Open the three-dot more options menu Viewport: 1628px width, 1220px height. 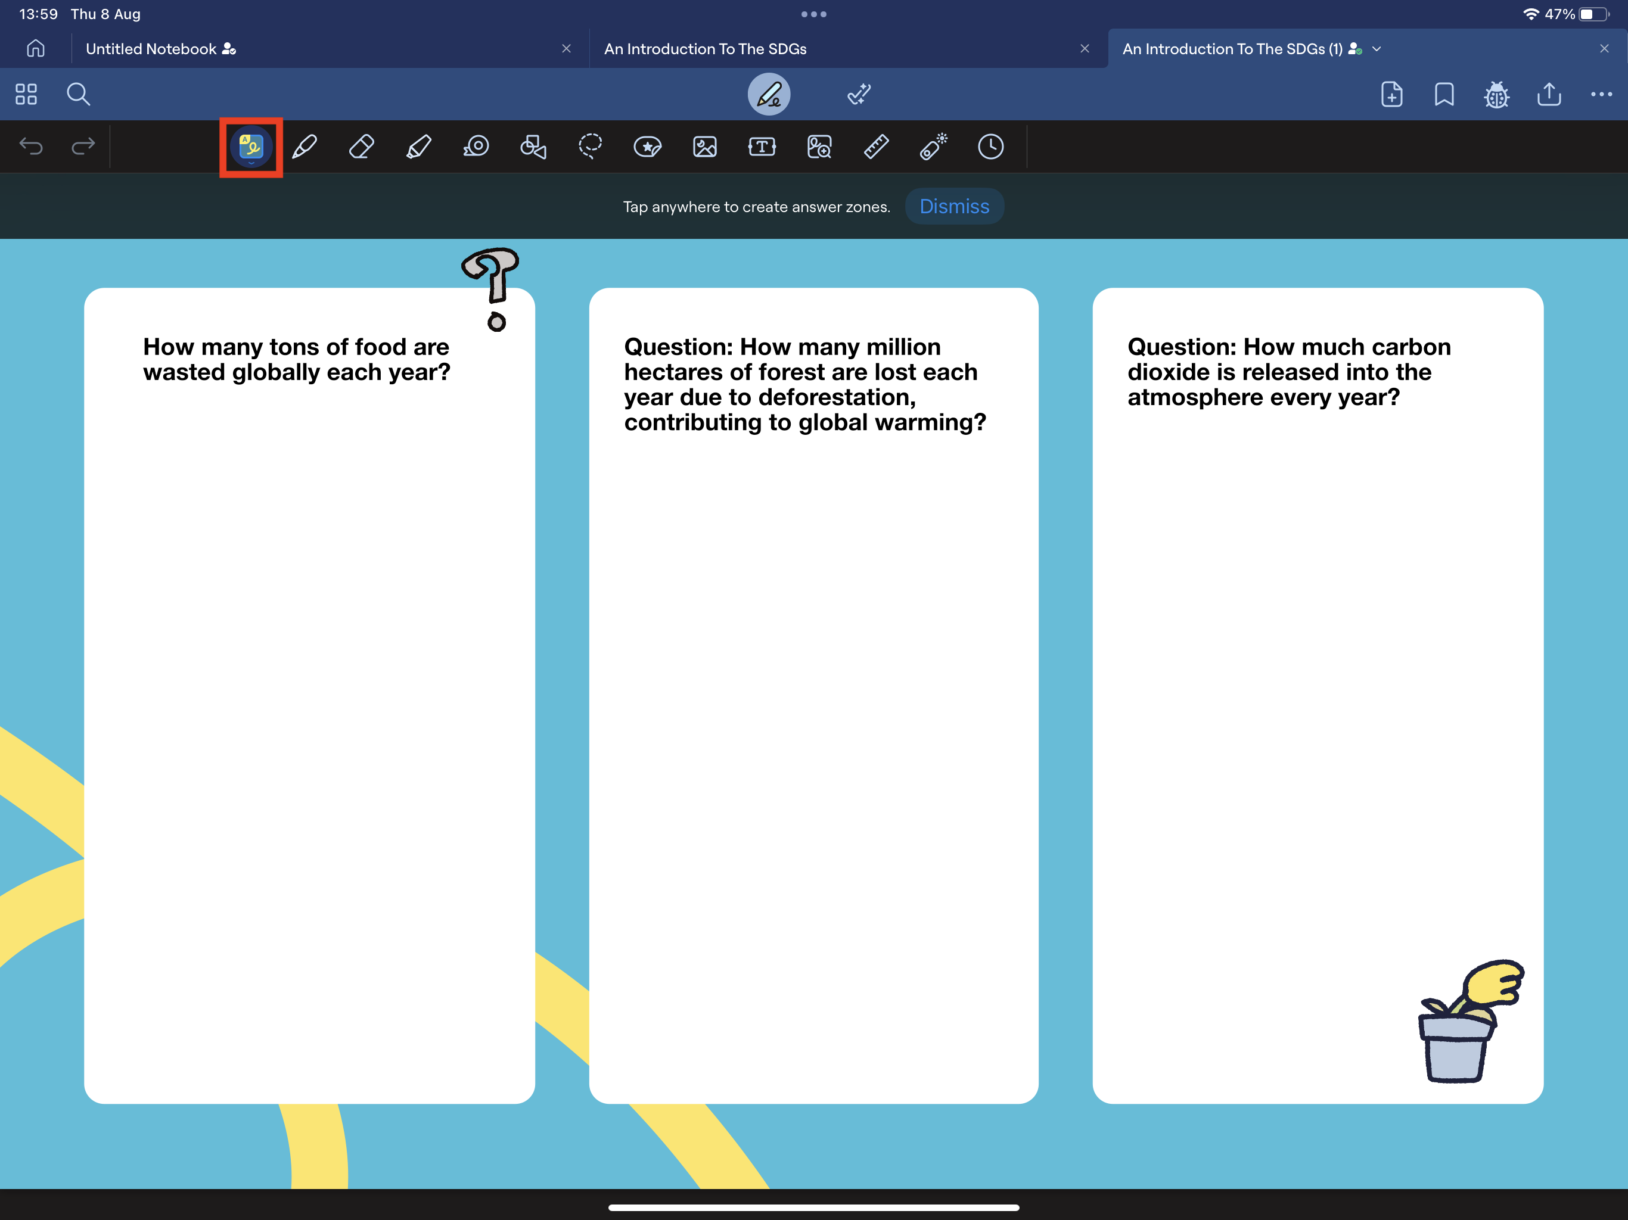[1601, 94]
